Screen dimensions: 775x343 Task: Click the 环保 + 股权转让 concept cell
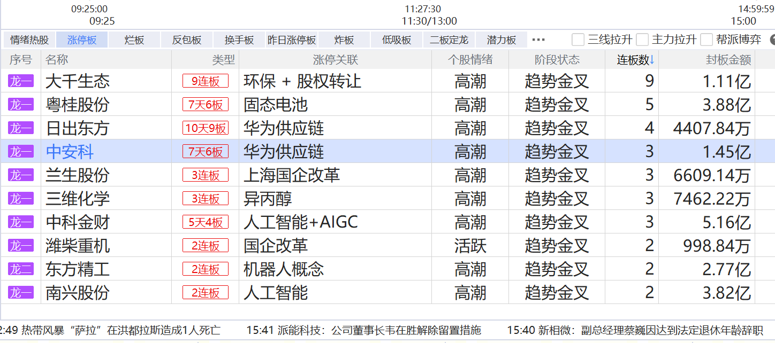coord(302,81)
